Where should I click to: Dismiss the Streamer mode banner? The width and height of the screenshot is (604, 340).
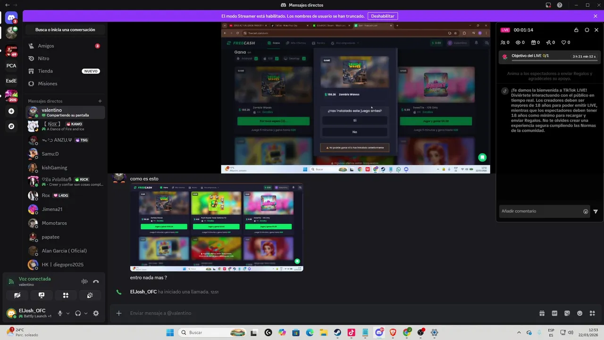[x=596, y=16]
